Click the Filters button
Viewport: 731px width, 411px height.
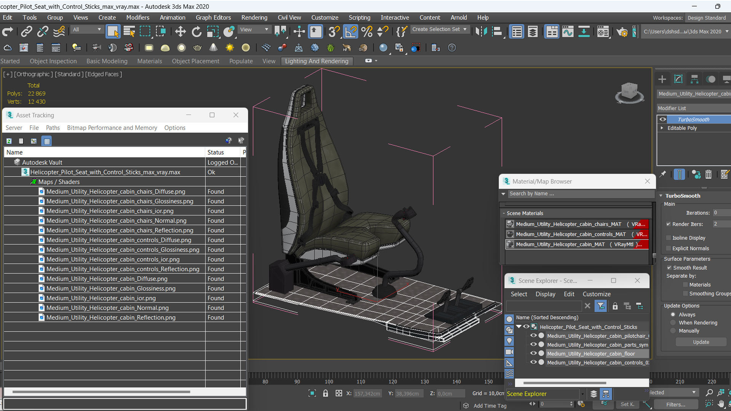click(x=676, y=404)
